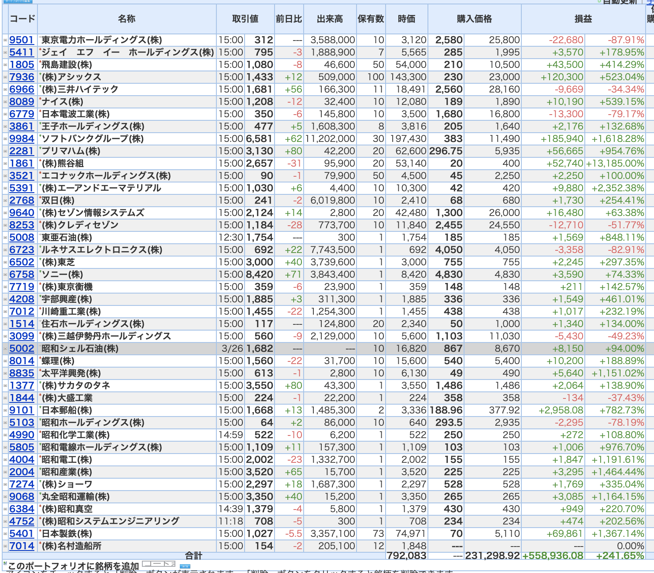Click the 東京電力ホールディングス(株) name cell
Screen dimensions: 654x573
127,40
